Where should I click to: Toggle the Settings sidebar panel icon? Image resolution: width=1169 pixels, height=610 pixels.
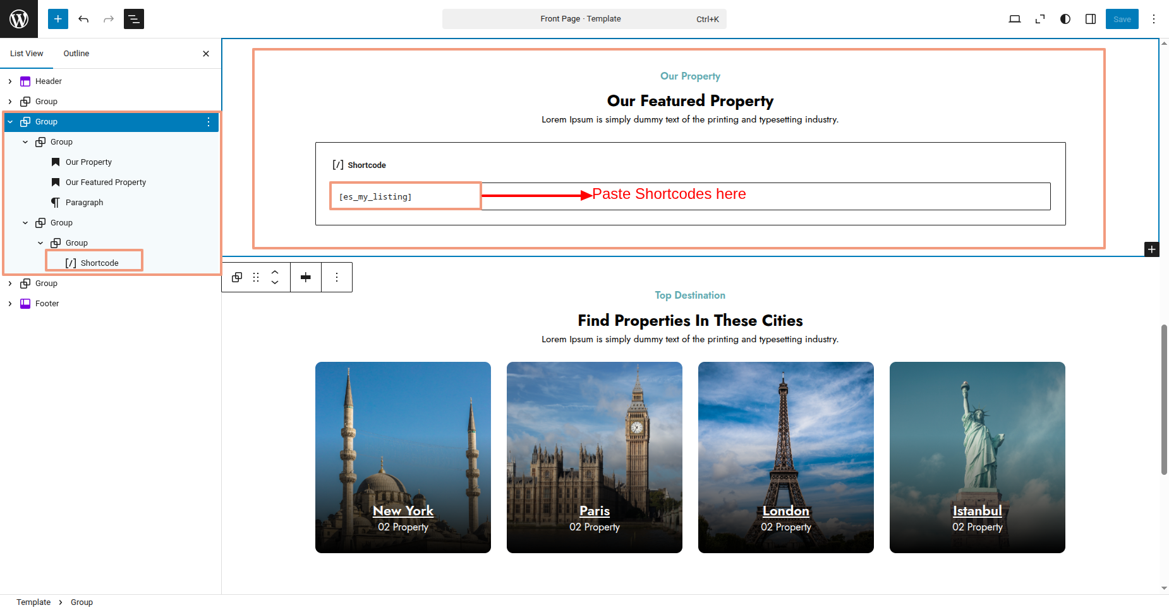[1091, 19]
